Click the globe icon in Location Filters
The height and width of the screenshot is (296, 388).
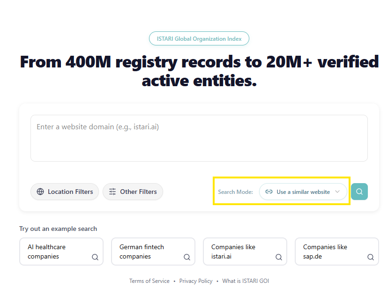pyautogui.click(x=40, y=192)
